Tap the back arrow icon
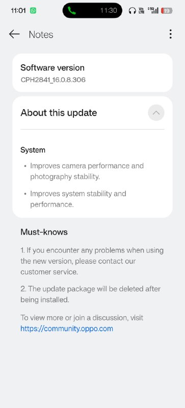The height and width of the screenshot is (408, 185). coord(14,34)
